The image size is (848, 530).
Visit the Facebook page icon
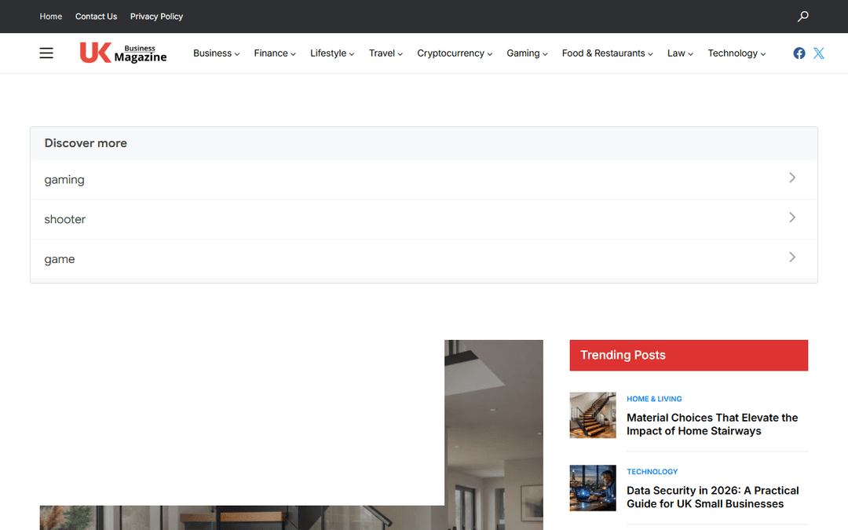[799, 53]
